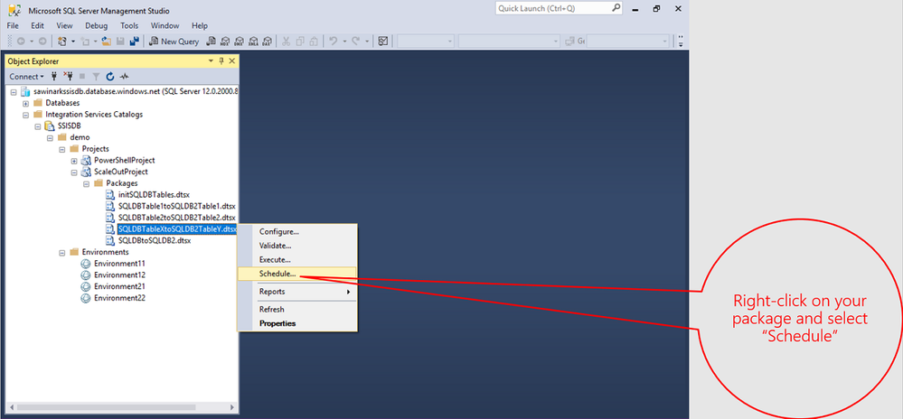Click the icon right of the Redo dropdown
Screen dimensions: 903x419
[x=383, y=42]
